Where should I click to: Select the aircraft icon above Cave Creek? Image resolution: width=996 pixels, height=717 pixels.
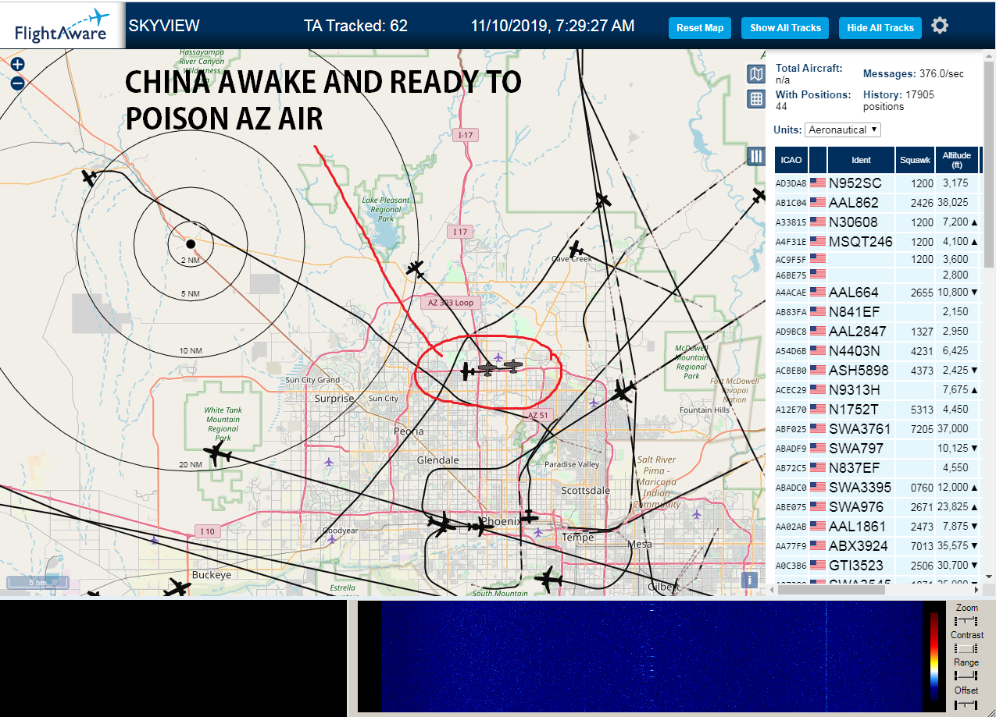click(x=576, y=250)
